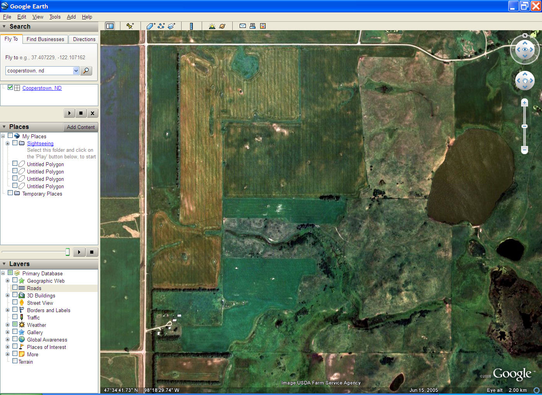Open view in Google Maps icon

click(x=263, y=26)
